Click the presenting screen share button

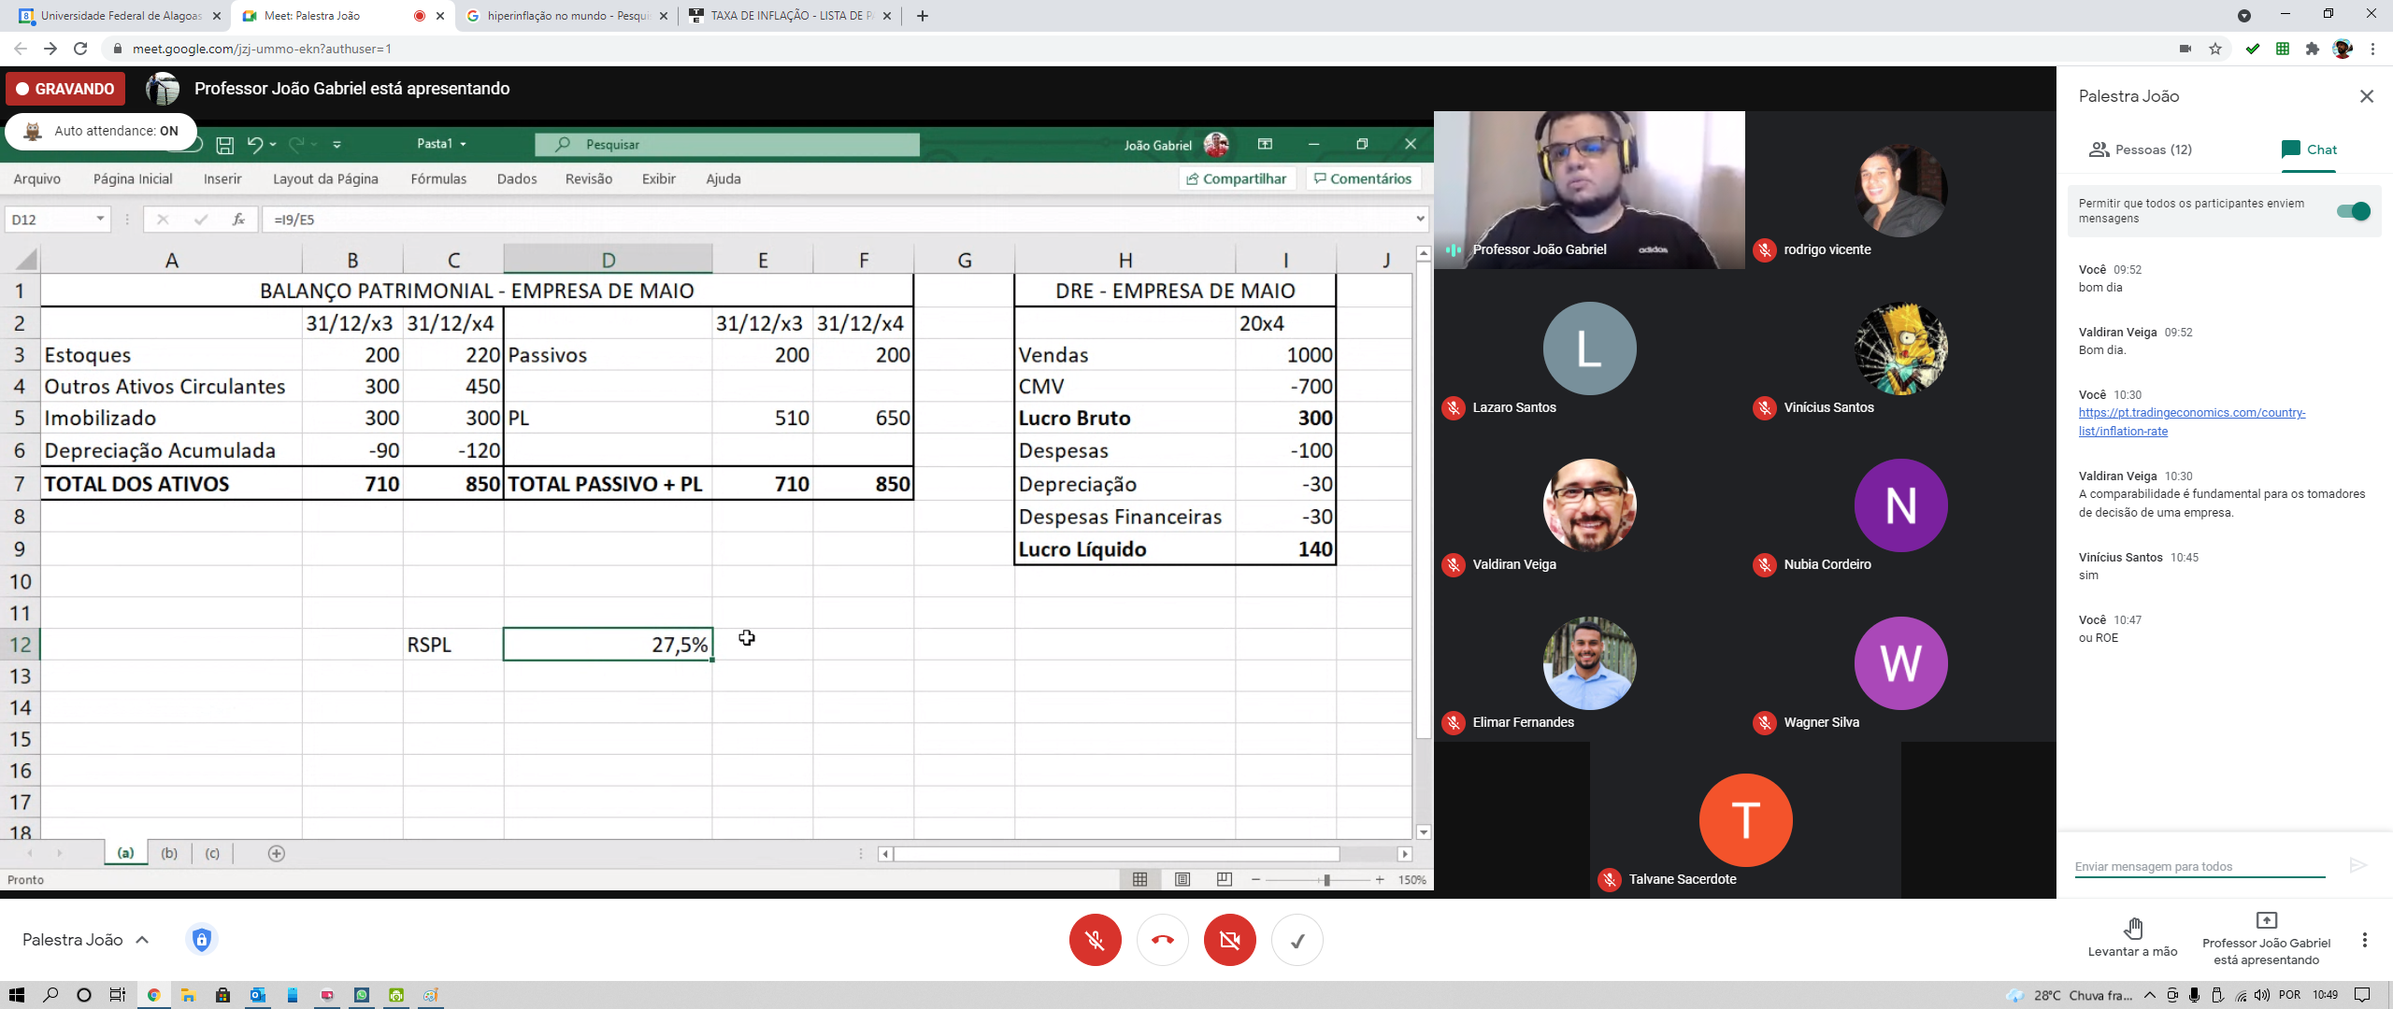point(2266,920)
